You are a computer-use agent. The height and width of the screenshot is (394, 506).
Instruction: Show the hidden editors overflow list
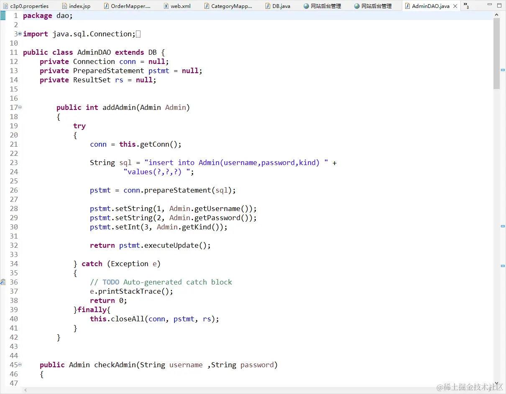coord(466,6)
